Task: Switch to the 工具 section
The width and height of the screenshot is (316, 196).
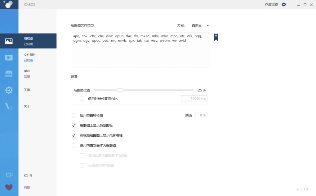Action: 27,90
